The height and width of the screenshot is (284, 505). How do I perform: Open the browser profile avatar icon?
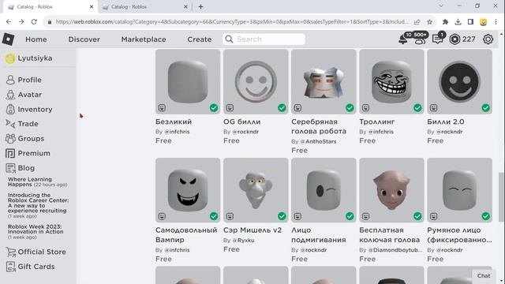[x=483, y=22]
